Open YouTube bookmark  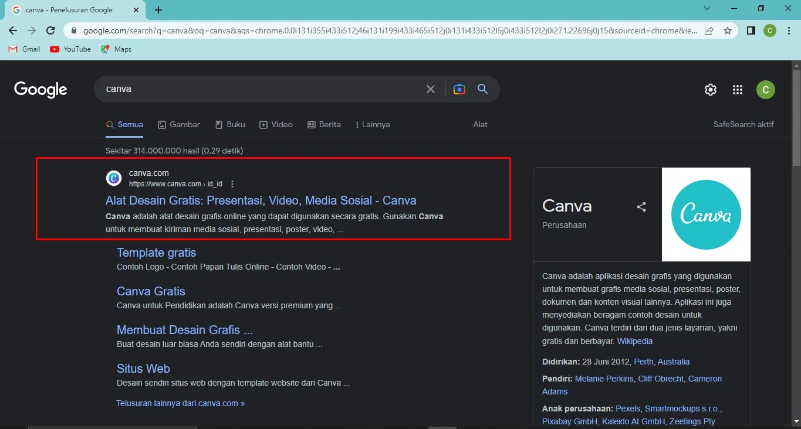(70, 49)
